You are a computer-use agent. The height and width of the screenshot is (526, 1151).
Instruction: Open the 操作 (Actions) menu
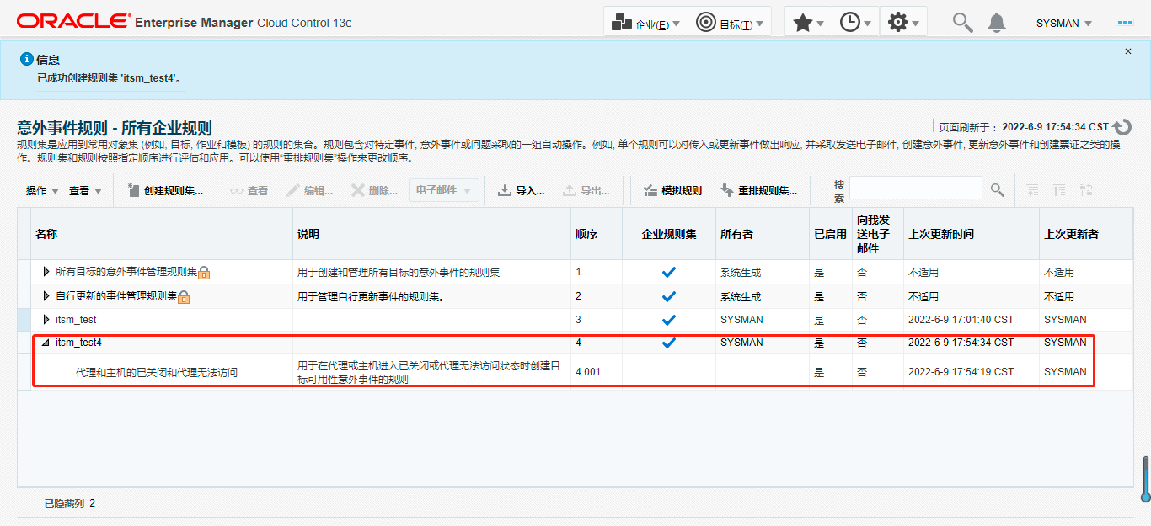click(x=42, y=191)
